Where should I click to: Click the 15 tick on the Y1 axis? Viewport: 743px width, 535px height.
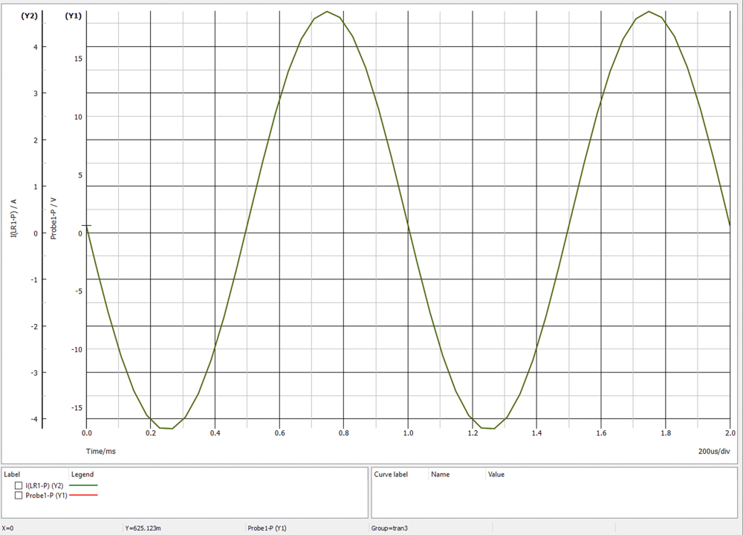point(78,59)
